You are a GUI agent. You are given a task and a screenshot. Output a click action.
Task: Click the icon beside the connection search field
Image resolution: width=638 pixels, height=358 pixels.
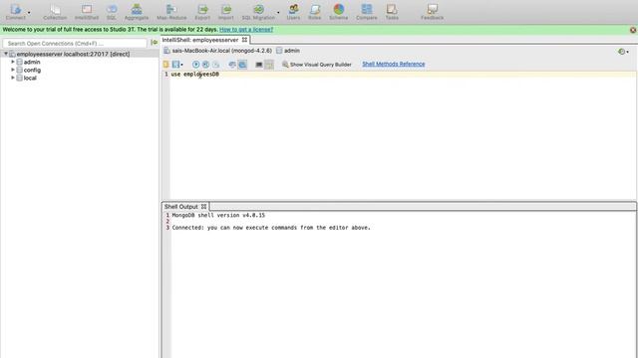(x=155, y=42)
